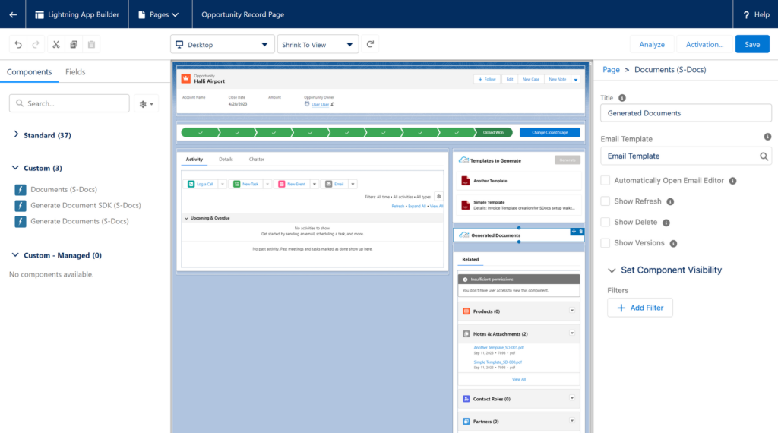The height and width of the screenshot is (433, 778).
Task: Delete the Generated Documents component on canvas
Action: (x=581, y=232)
